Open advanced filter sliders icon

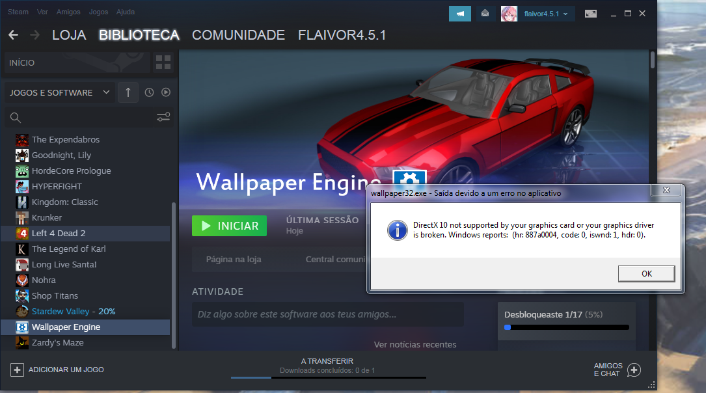coord(163,117)
